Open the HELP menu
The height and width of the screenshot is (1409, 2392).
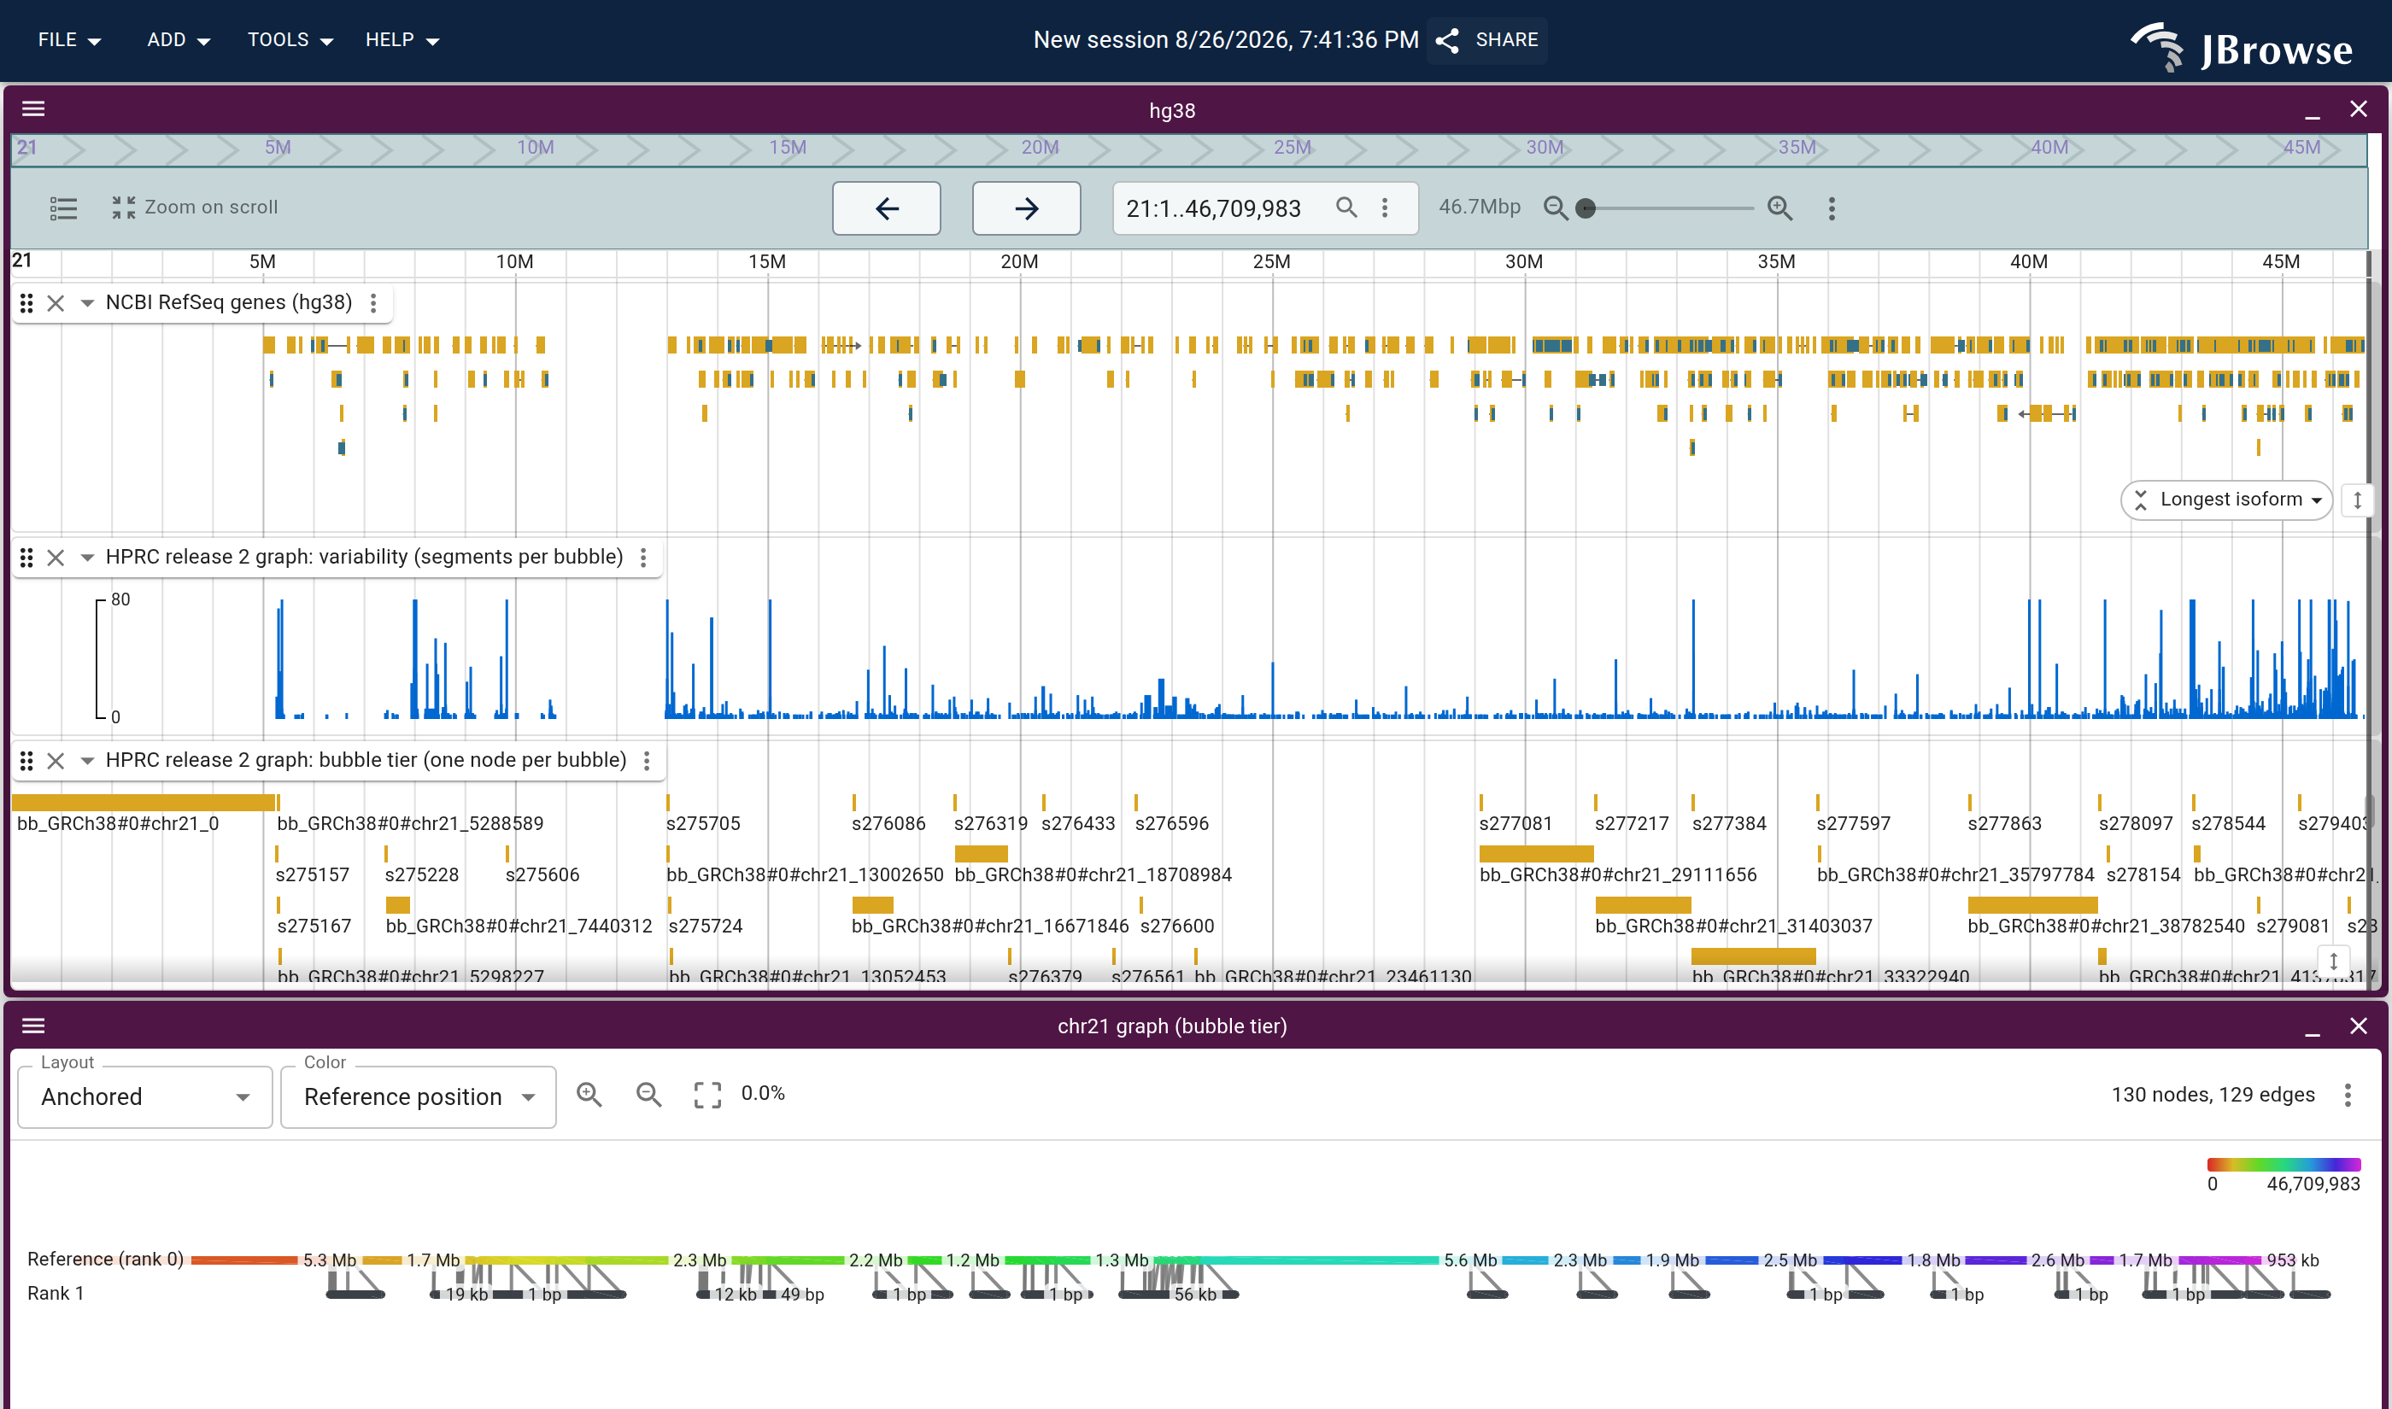(x=402, y=40)
